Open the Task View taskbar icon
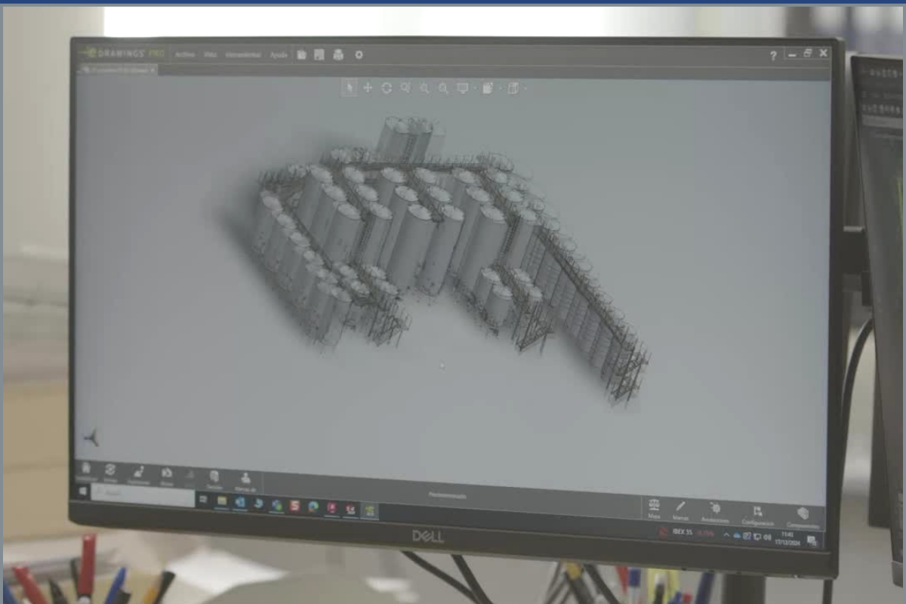 point(203,500)
